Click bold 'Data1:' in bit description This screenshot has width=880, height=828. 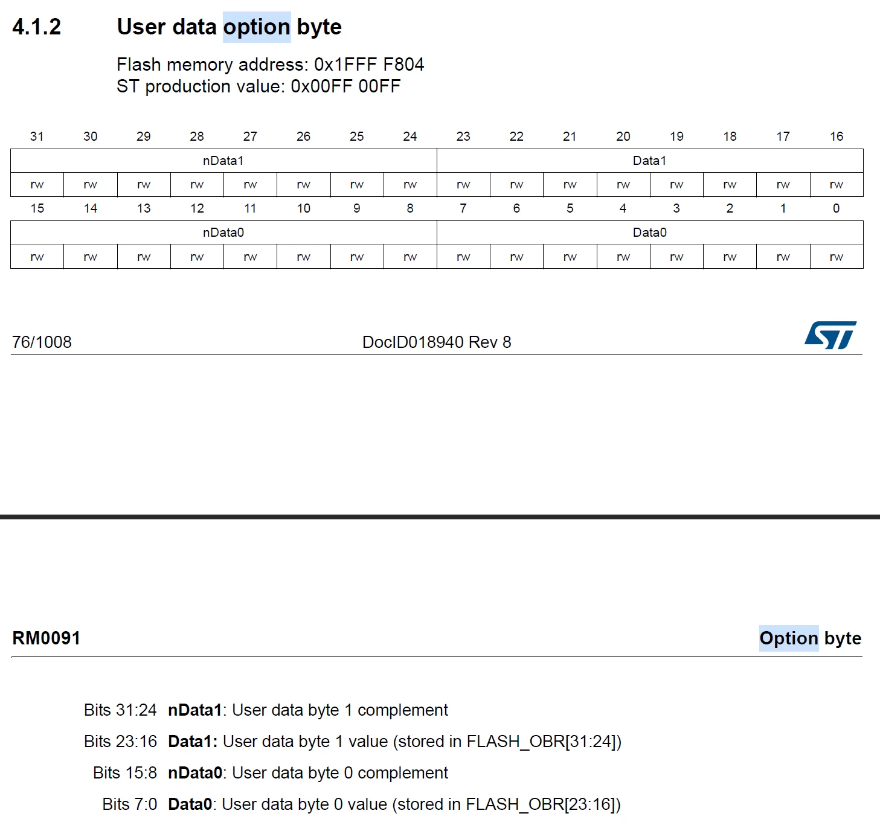pyautogui.click(x=193, y=742)
